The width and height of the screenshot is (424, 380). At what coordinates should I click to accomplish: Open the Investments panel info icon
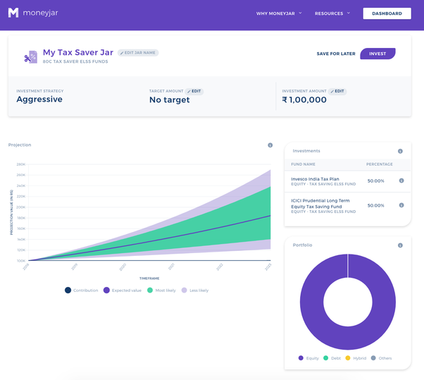400,151
